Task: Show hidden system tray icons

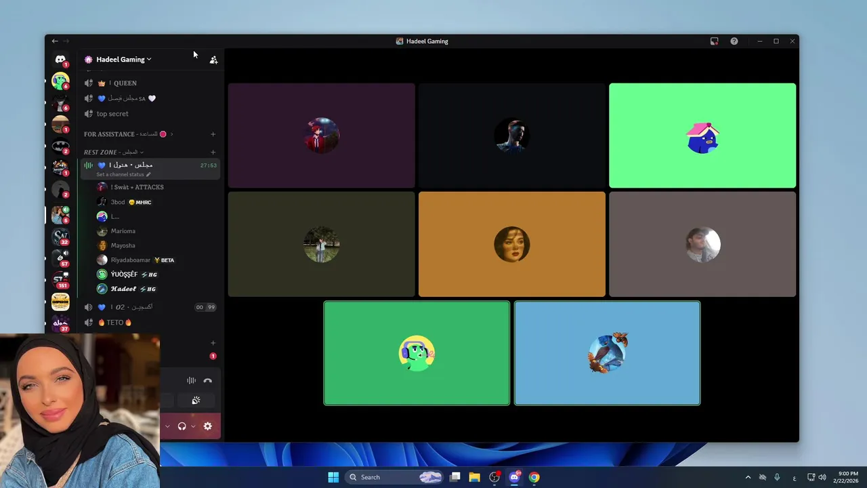Action: 748,477
